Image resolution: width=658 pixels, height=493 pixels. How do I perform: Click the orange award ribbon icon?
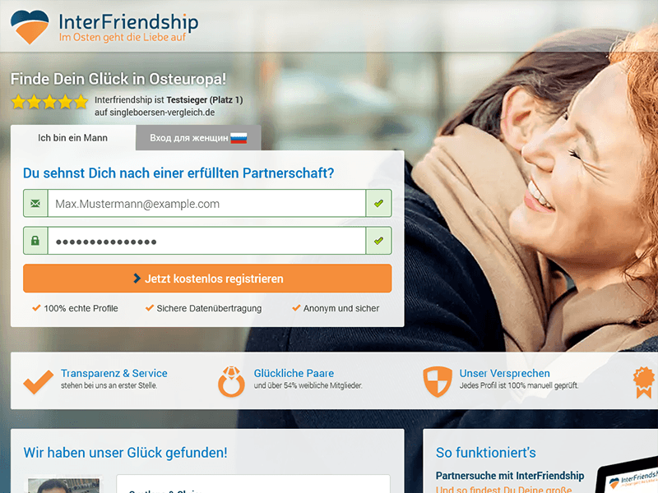644,382
